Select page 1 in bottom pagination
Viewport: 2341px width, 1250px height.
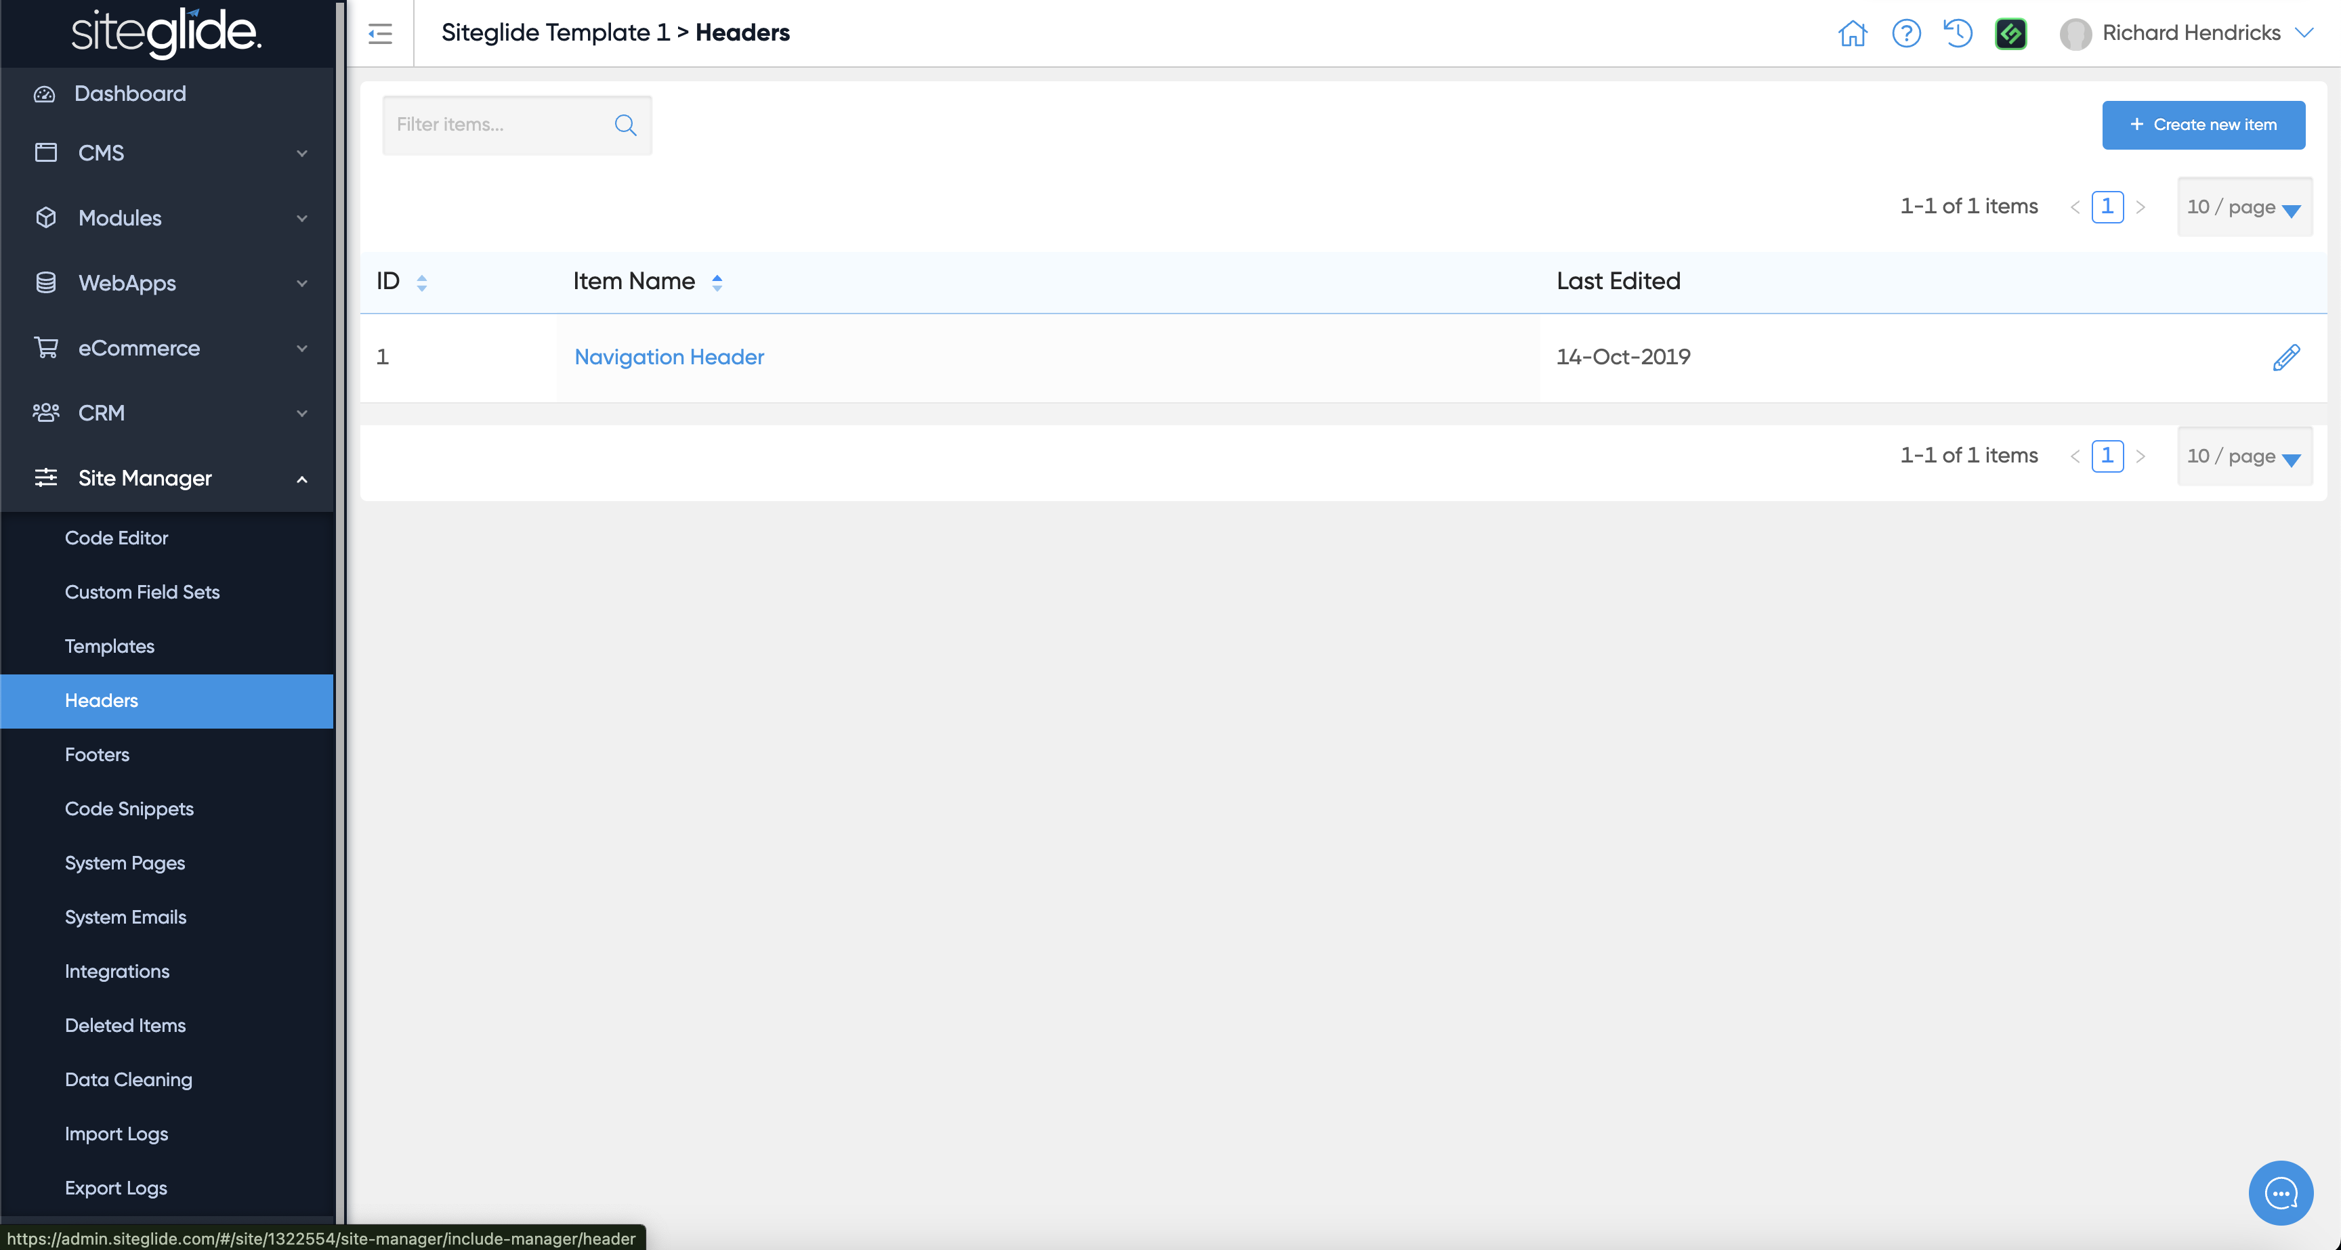click(x=2107, y=455)
